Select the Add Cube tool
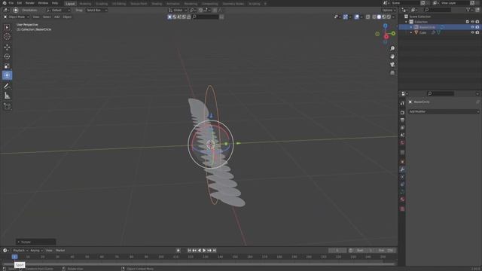 [x=7, y=106]
